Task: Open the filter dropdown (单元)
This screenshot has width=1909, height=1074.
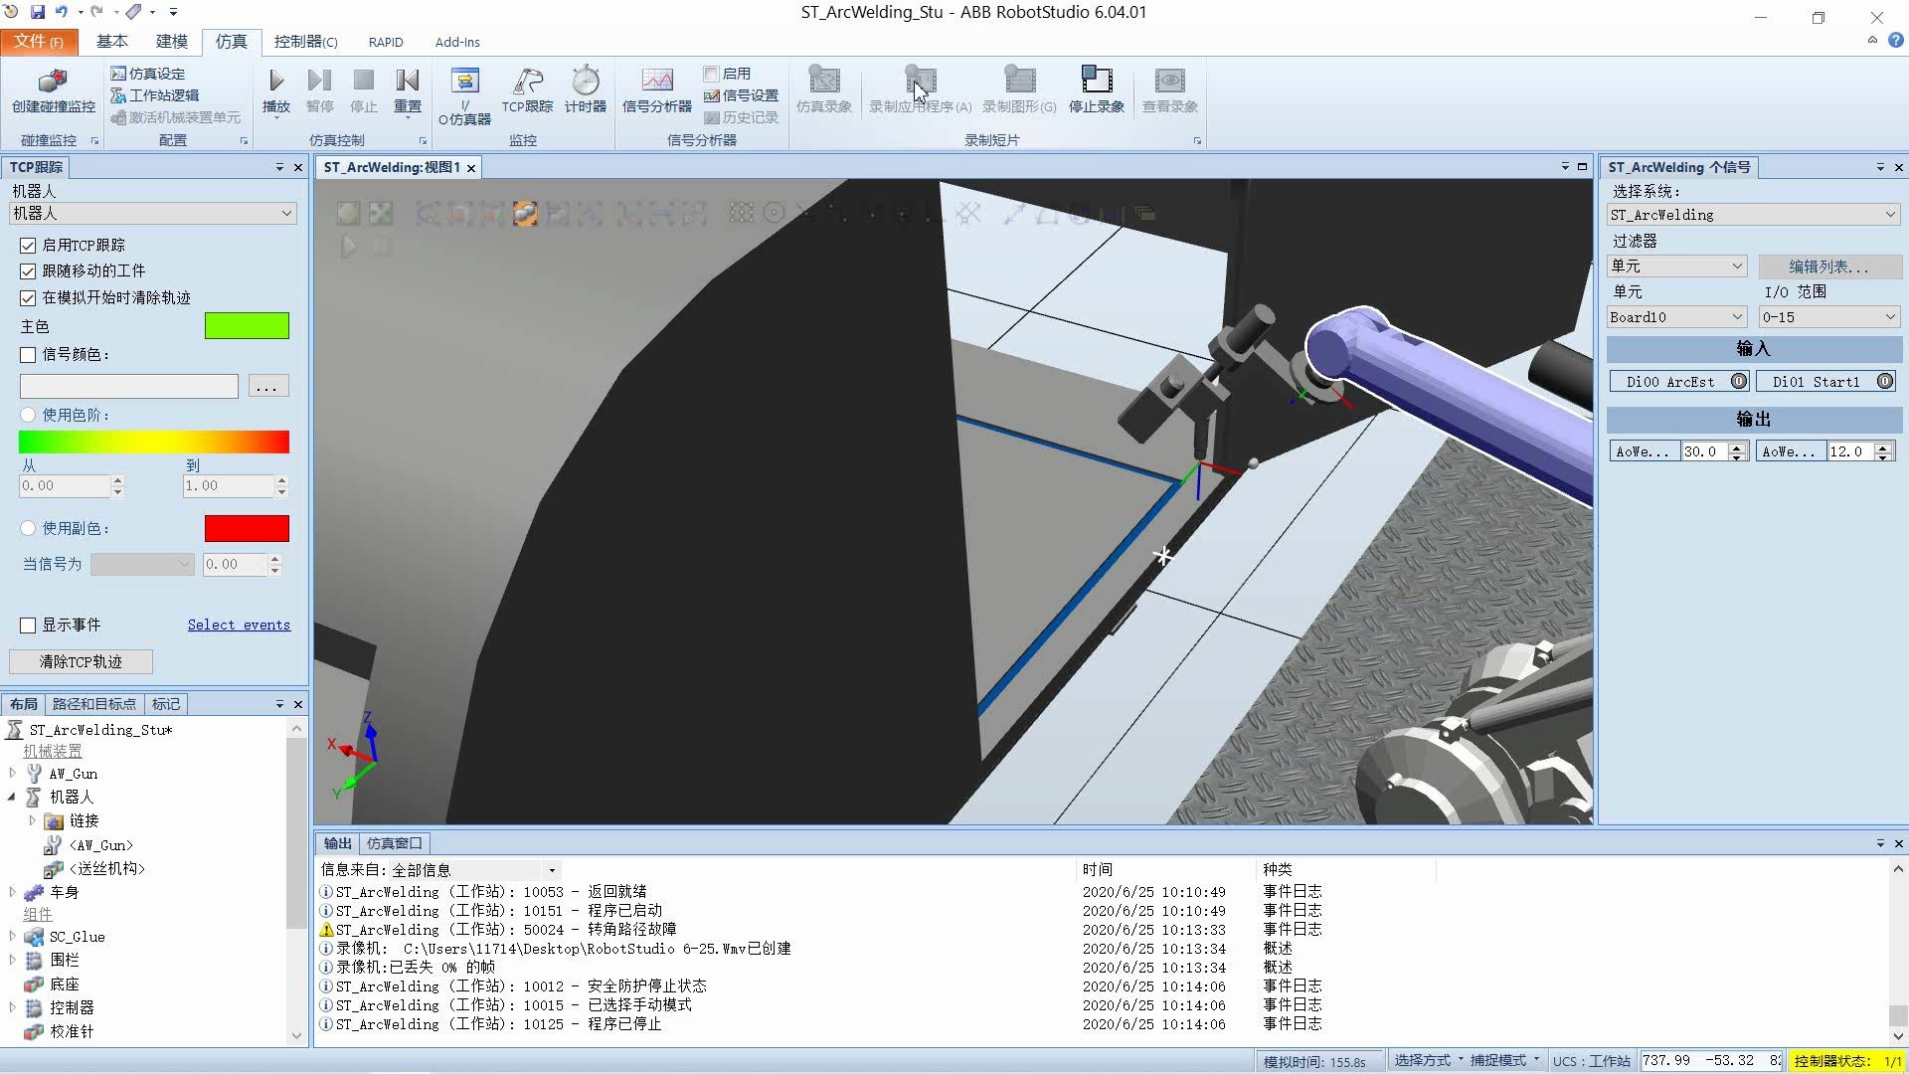Action: [x=1677, y=266]
